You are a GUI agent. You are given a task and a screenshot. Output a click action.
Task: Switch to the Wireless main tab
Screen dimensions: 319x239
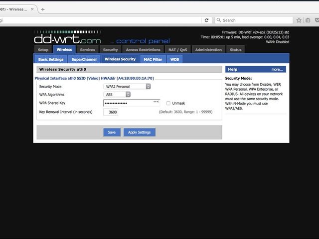tap(64, 49)
